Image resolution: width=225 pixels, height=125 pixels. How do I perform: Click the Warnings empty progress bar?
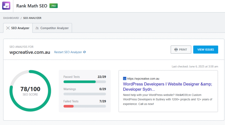pos(85,94)
